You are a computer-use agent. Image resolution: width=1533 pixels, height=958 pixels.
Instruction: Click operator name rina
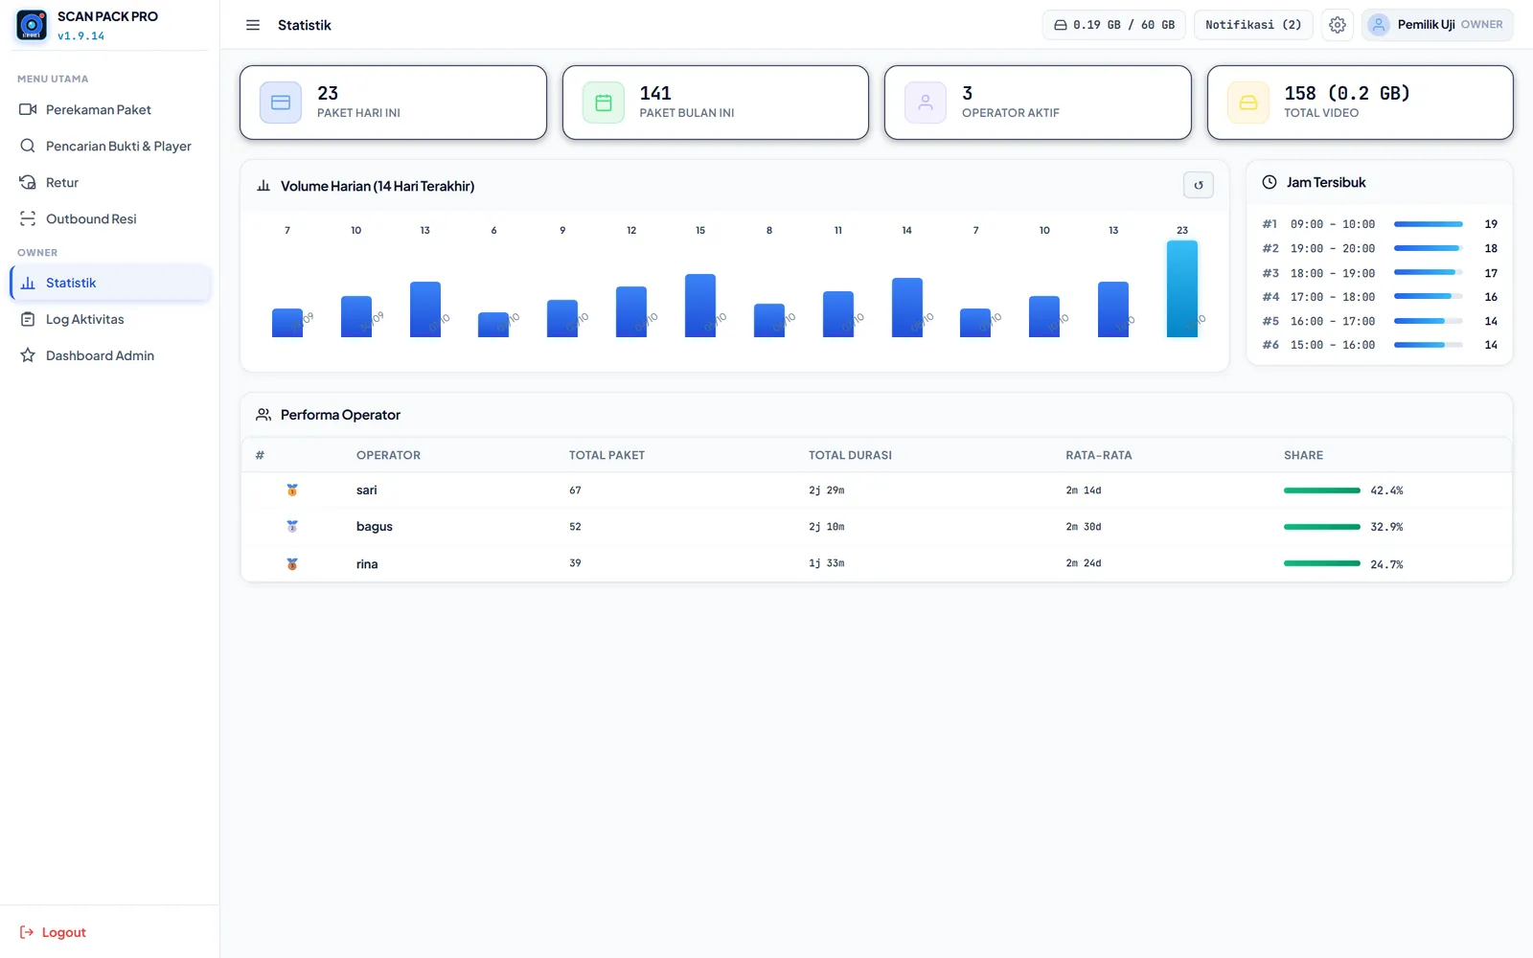click(367, 563)
